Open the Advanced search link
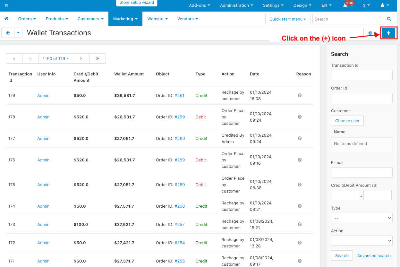 pyautogui.click(x=374, y=255)
